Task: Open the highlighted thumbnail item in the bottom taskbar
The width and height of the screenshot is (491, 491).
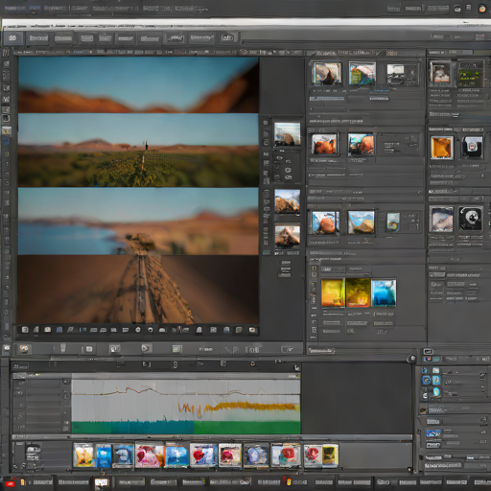Action: coord(102,482)
